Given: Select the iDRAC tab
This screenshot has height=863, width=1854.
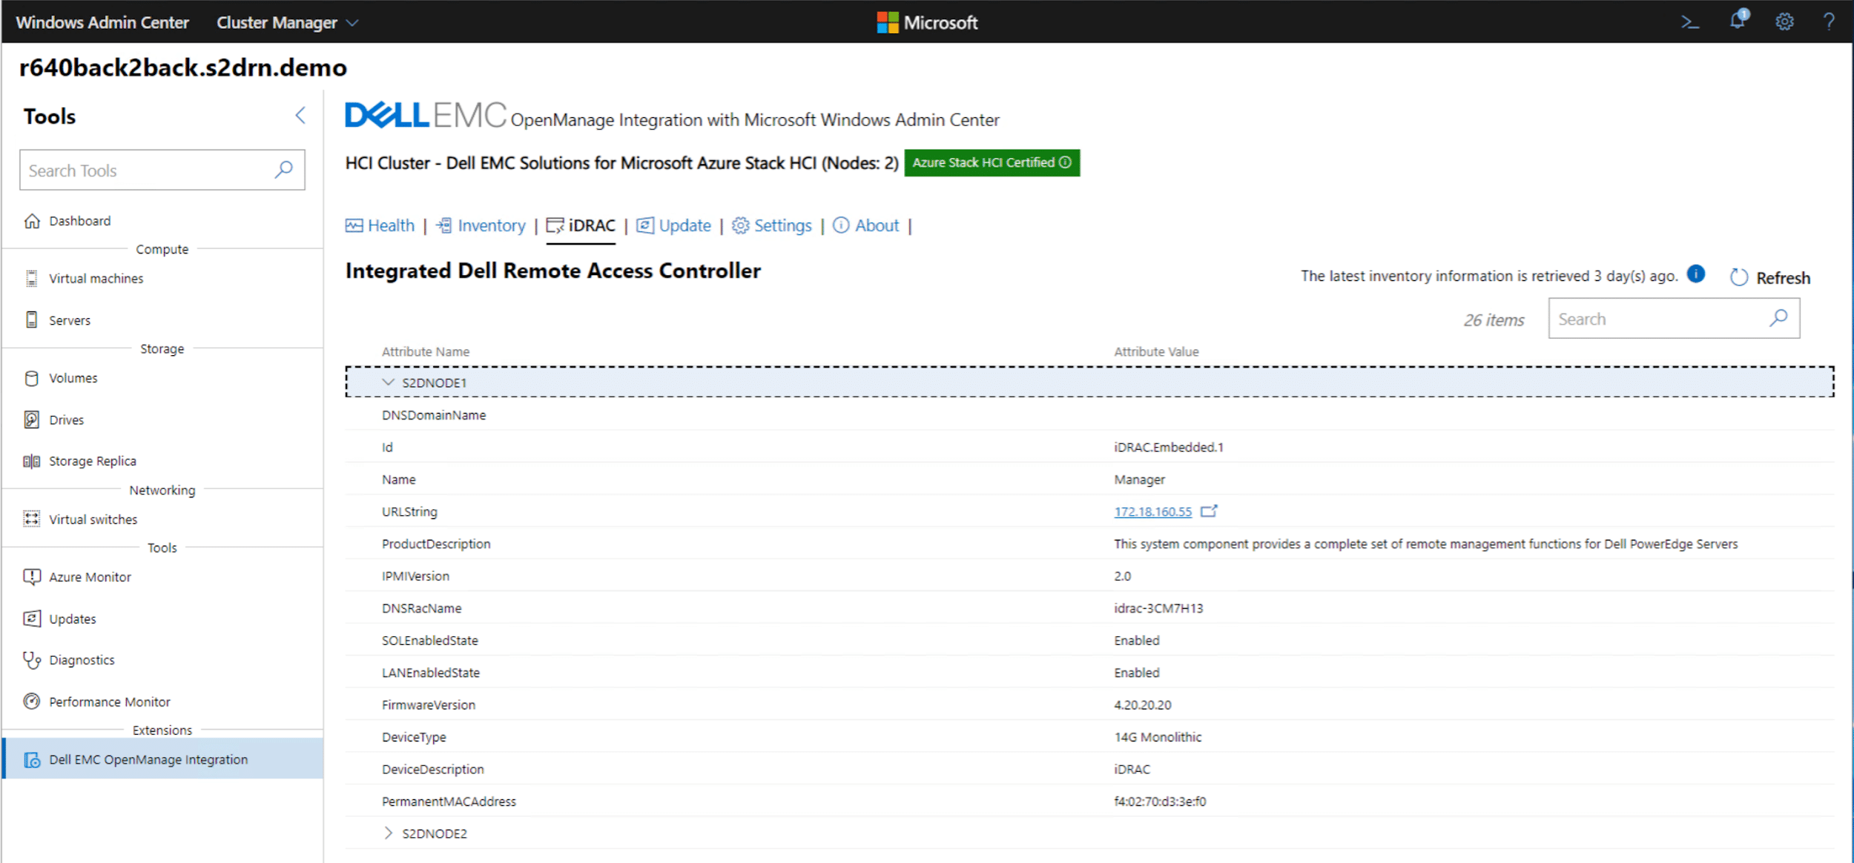Looking at the screenshot, I should click(581, 225).
